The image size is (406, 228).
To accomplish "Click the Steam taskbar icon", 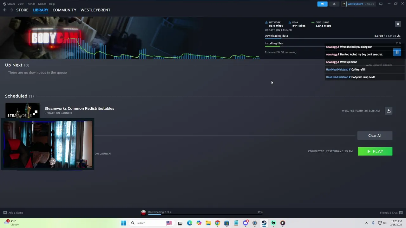I will point(264,223).
